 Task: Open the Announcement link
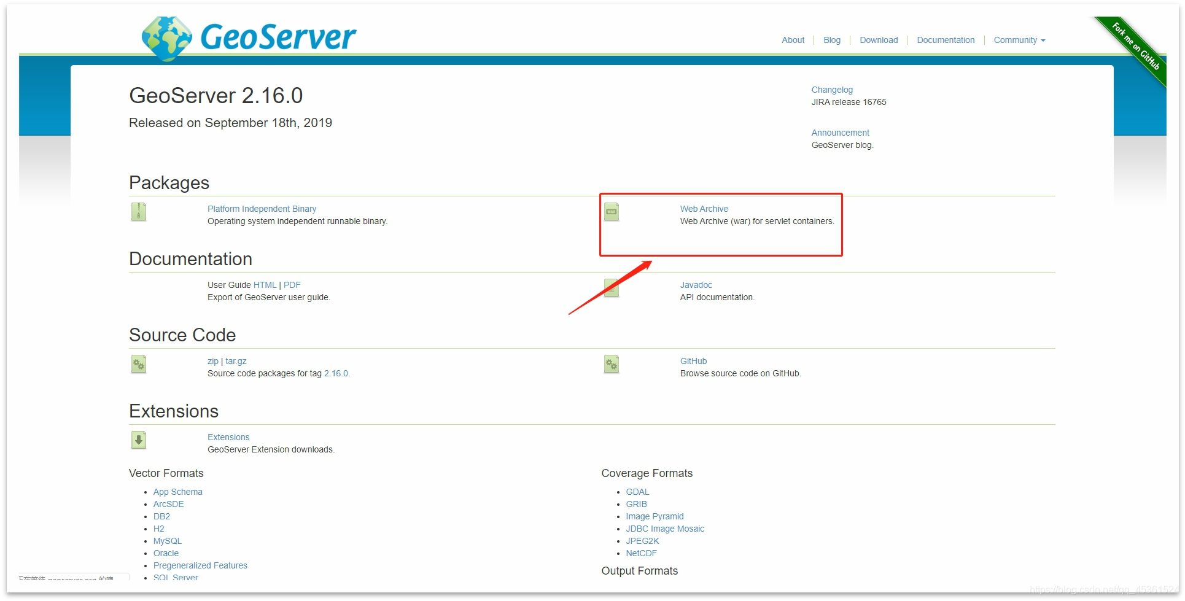coord(840,133)
